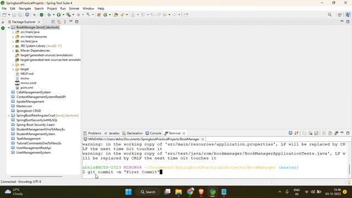Viewport: 352px width, 198px height.
Task: Toggle Link with Editor in Package Explorer
Action: click(x=59, y=22)
